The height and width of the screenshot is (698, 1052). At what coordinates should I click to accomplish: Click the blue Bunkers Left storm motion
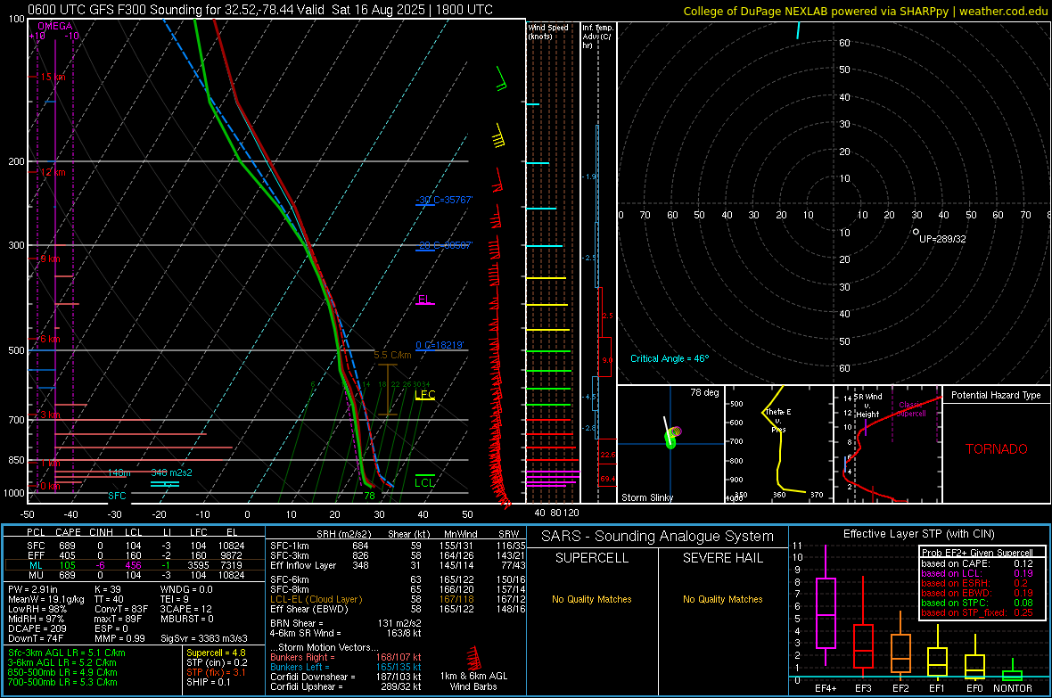pos(346,667)
